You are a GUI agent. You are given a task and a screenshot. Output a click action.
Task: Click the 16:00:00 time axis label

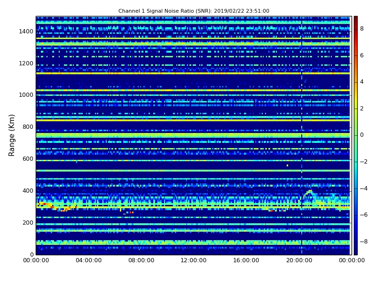246,260
